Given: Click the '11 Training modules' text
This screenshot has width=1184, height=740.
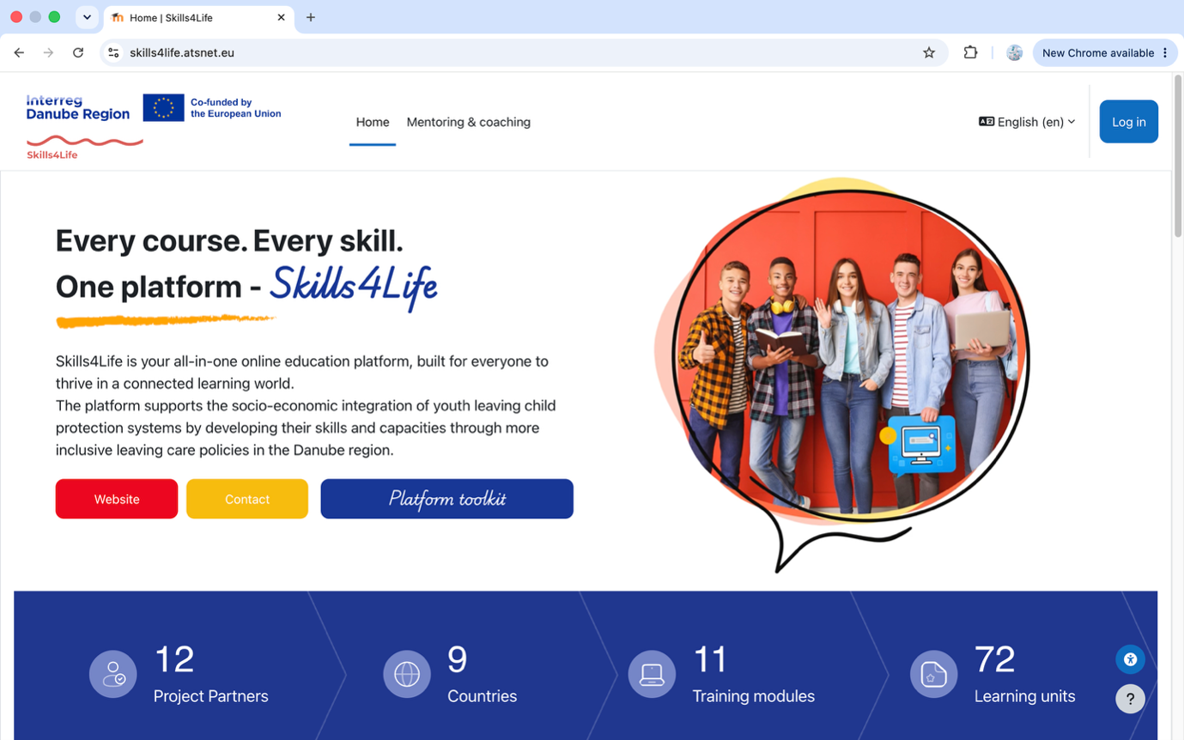Looking at the screenshot, I should pos(754,674).
